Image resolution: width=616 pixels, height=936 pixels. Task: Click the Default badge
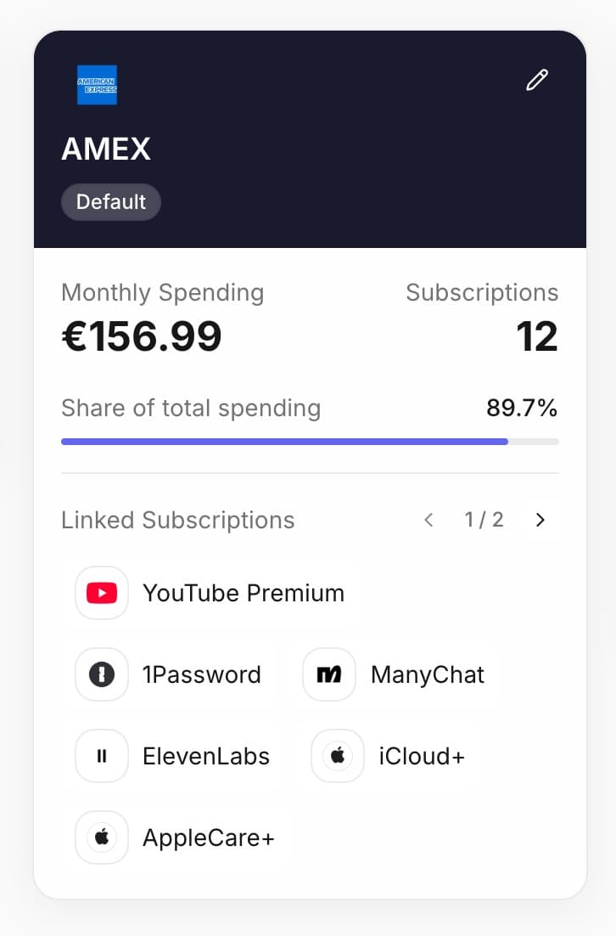tap(111, 202)
